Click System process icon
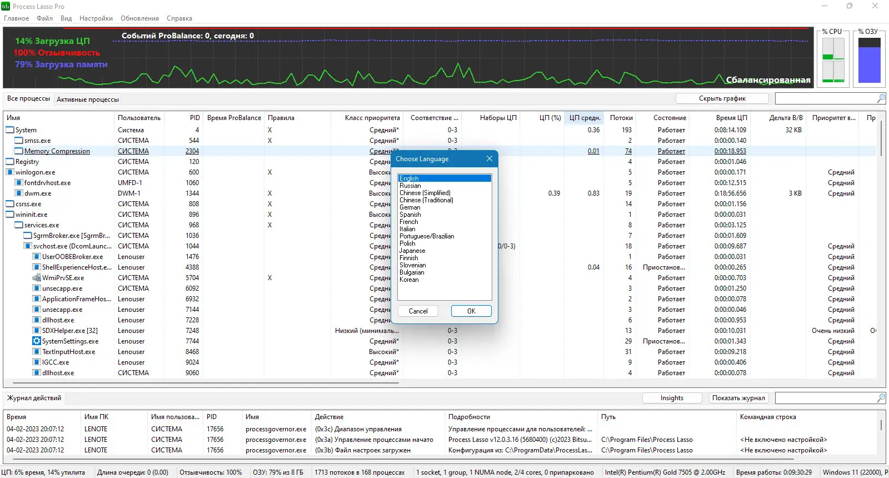Screen dimensions: 889x478 coord(10,130)
